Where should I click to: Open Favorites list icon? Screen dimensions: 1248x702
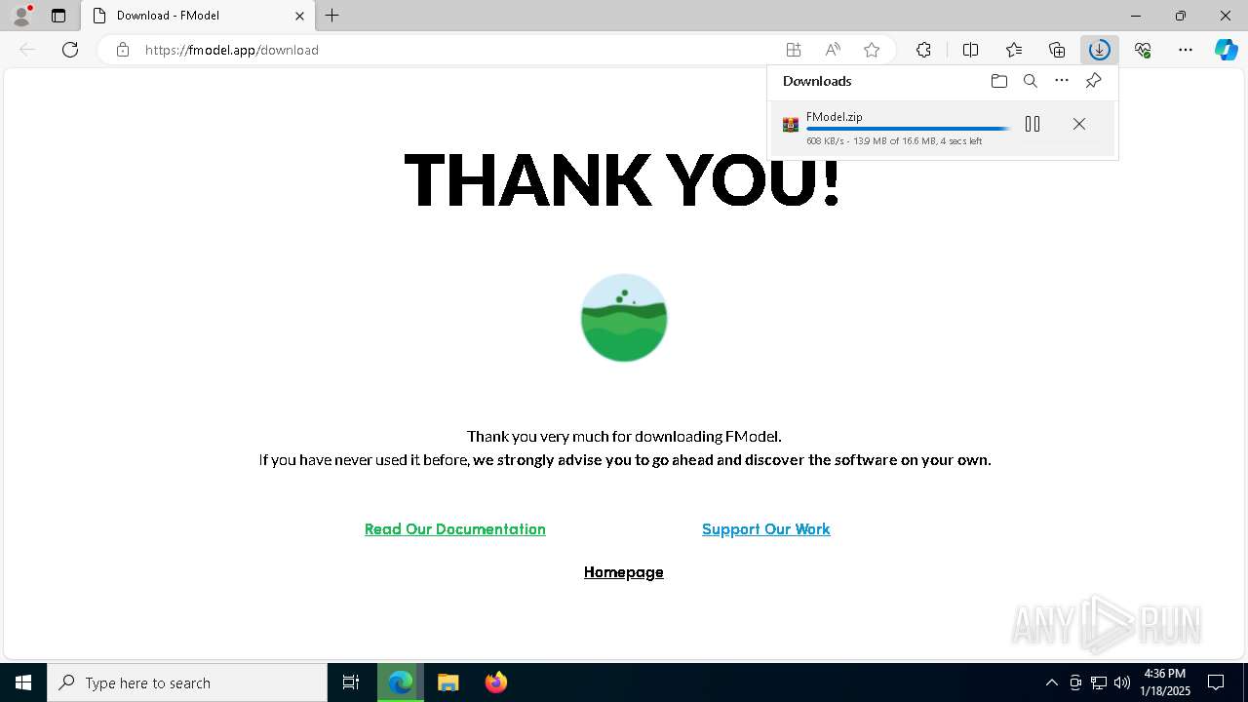pyautogui.click(x=1014, y=50)
